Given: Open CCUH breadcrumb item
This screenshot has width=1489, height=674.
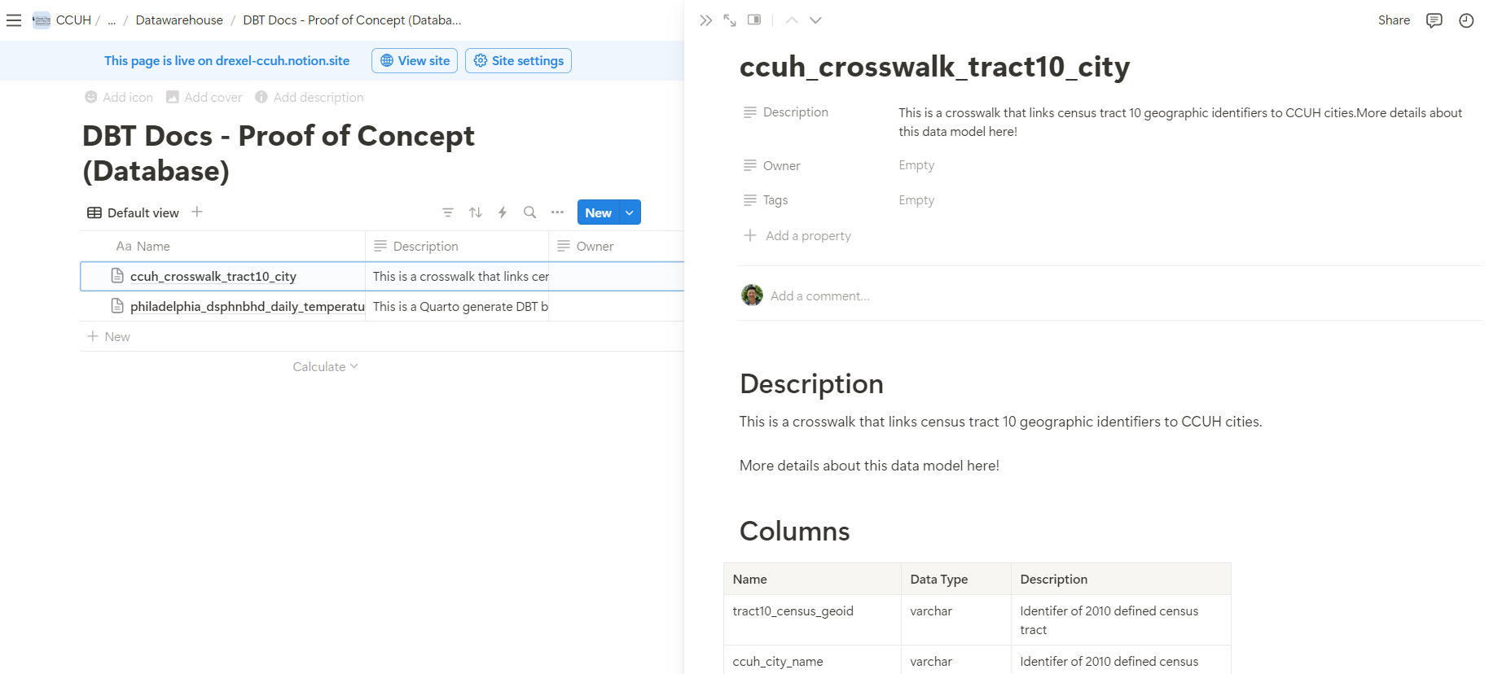Looking at the screenshot, I should pyautogui.click(x=73, y=20).
